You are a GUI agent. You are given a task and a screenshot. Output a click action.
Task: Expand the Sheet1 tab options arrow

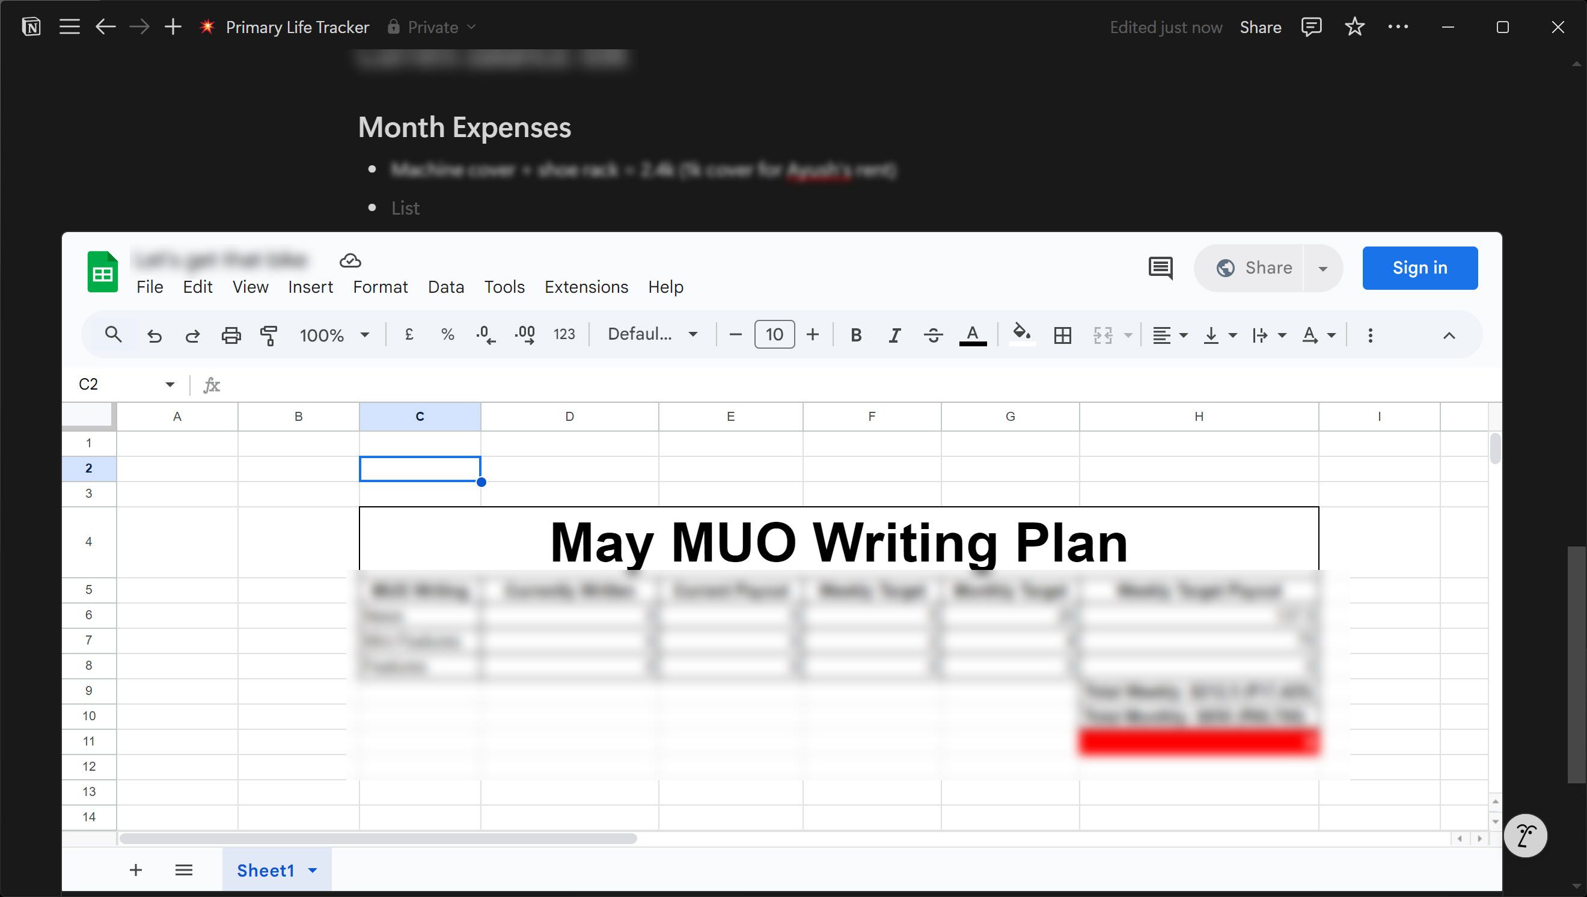coord(313,871)
